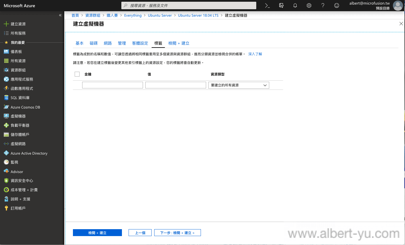
Task: Click the 上一個 previous button
Action: coord(140,233)
